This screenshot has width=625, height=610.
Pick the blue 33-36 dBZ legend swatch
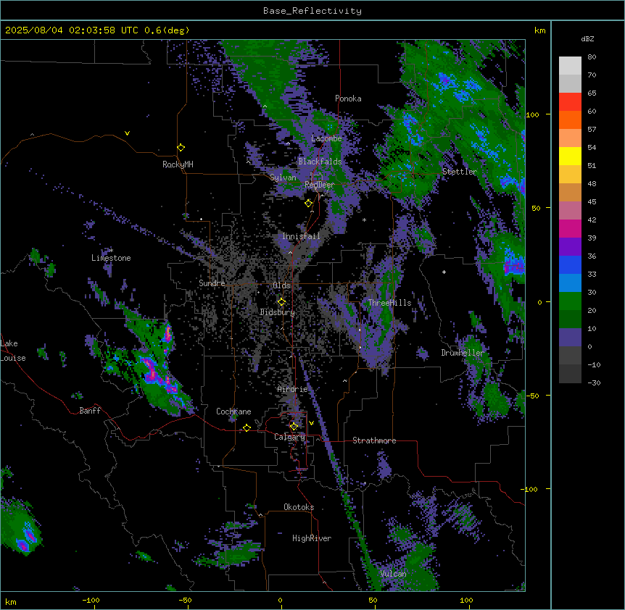click(570, 264)
